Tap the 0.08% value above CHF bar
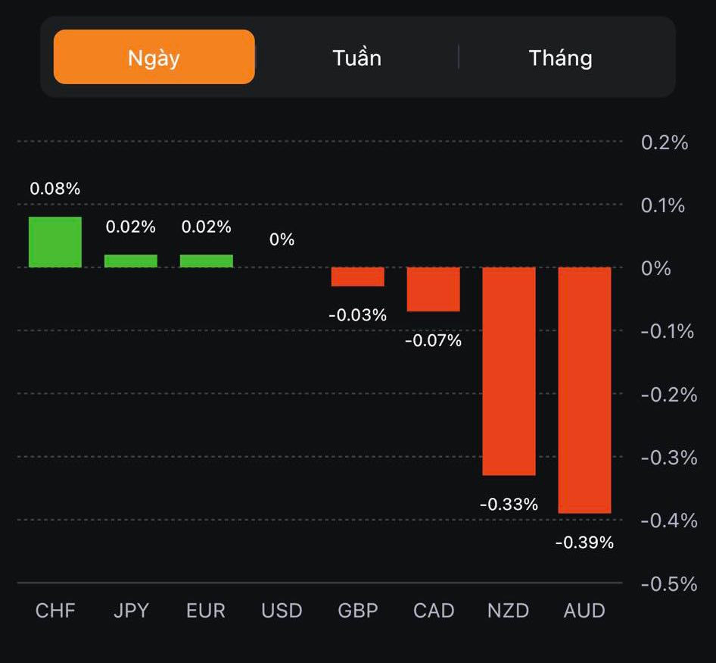This screenshot has height=663, width=716. [55, 189]
